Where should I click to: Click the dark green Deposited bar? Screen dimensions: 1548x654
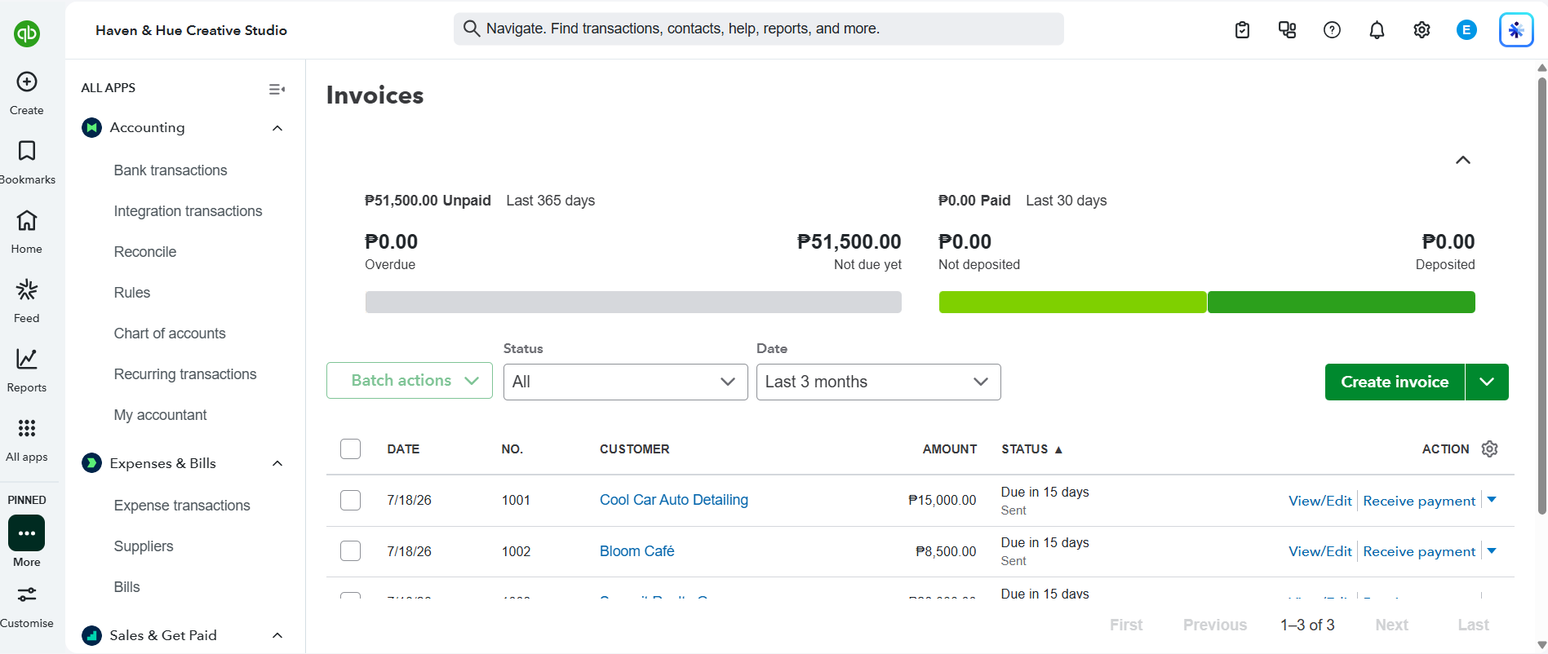coord(1342,303)
